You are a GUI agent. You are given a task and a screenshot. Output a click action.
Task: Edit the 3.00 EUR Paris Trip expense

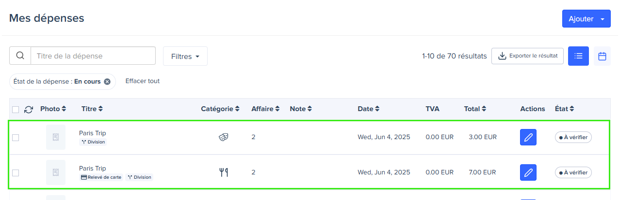click(x=528, y=137)
